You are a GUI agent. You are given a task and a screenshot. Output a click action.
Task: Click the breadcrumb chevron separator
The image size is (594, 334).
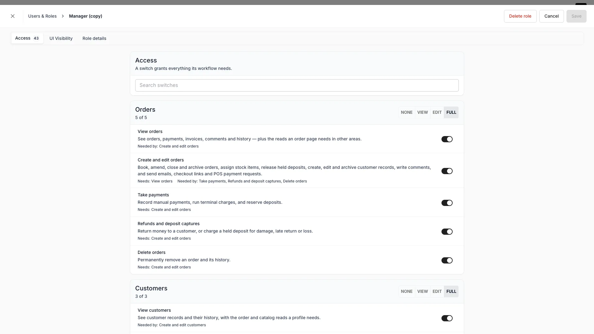(x=62, y=16)
